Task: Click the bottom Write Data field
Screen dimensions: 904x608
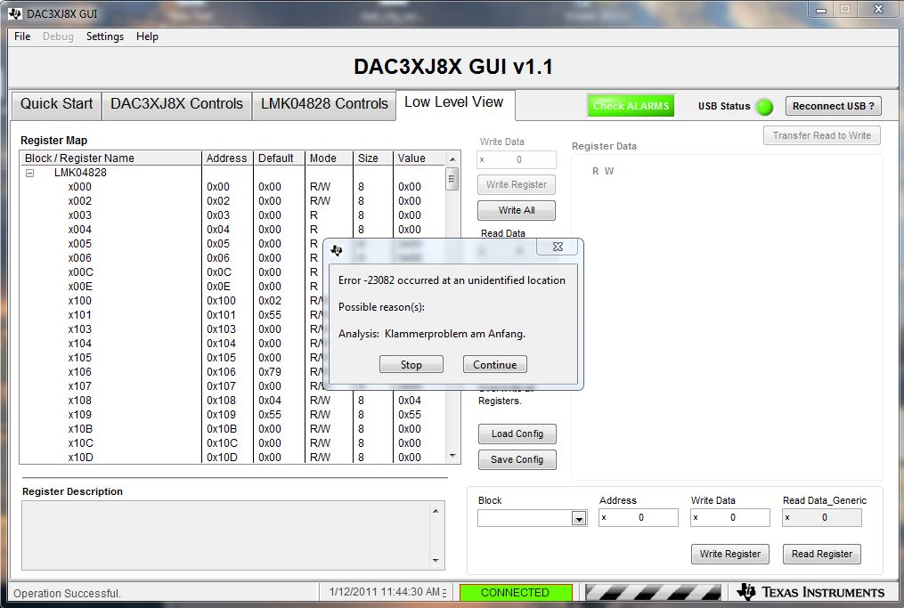Action: [730, 517]
